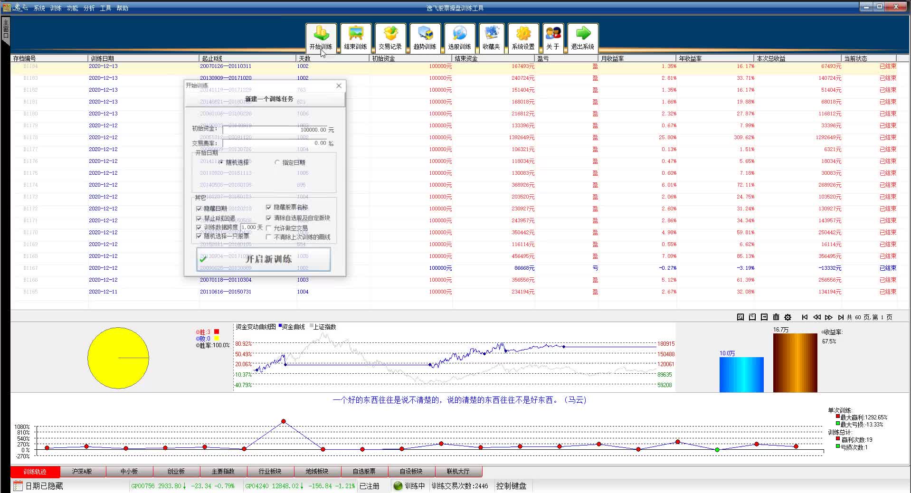Click the application logo in title bar
911x493 pixels.
(7, 7)
